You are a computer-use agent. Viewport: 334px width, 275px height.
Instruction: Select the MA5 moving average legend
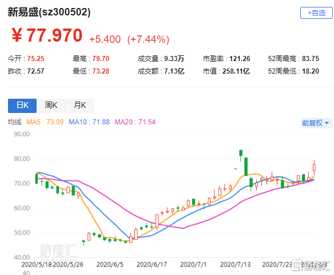coord(45,122)
